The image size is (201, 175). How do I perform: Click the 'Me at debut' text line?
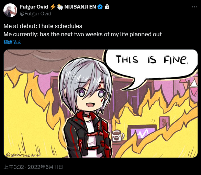tap(43, 26)
